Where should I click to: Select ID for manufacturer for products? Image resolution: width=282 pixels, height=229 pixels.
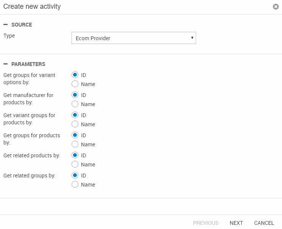coord(75,95)
